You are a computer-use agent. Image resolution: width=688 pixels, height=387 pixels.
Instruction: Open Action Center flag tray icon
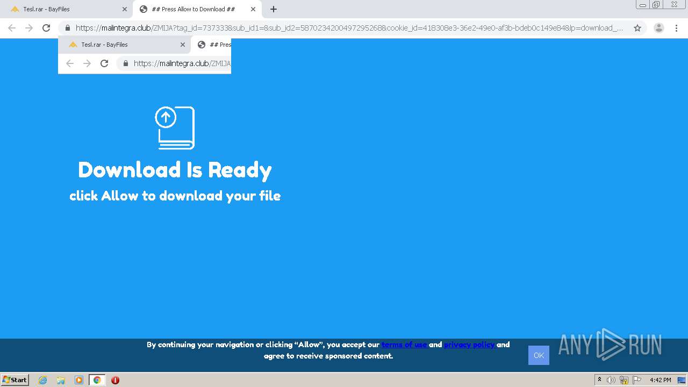637,380
